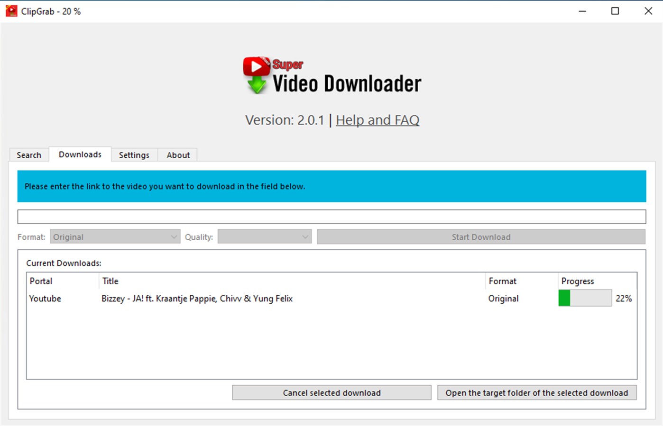Click the Format column header

(522, 281)
